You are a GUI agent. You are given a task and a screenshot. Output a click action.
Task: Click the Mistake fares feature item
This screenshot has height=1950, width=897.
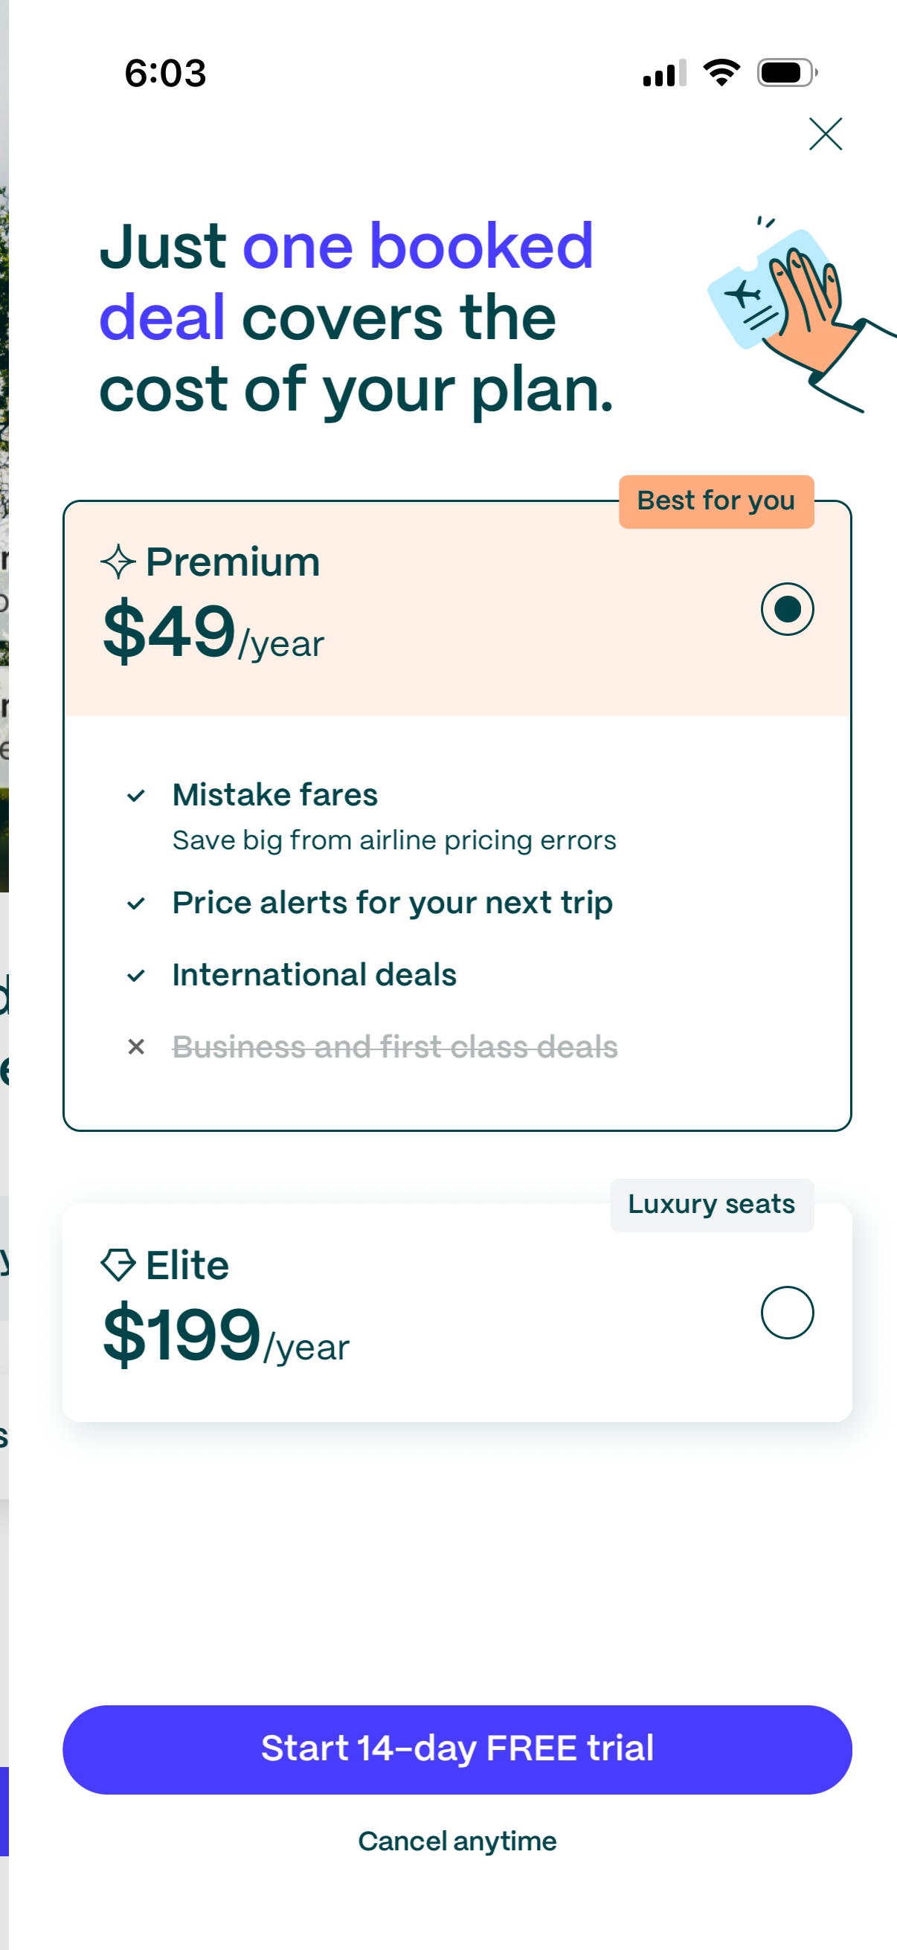(274, 796)
